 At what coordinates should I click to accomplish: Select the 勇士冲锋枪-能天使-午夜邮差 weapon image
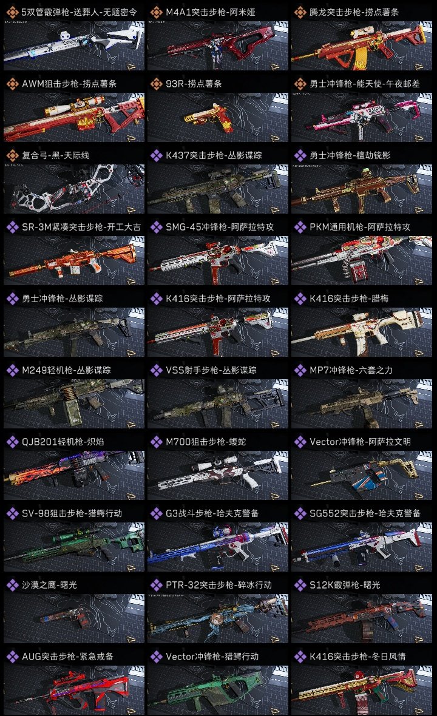click(x=362, y=117)
